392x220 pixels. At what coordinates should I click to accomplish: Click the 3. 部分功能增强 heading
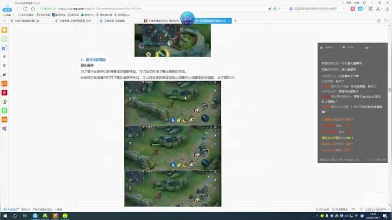pyautogui.click(x=93, y=60)
